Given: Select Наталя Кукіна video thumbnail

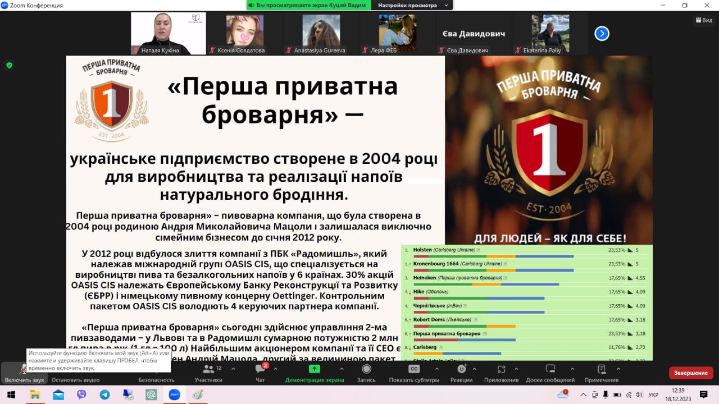Looking at the screenshot, I should click(x=168, y=33).
